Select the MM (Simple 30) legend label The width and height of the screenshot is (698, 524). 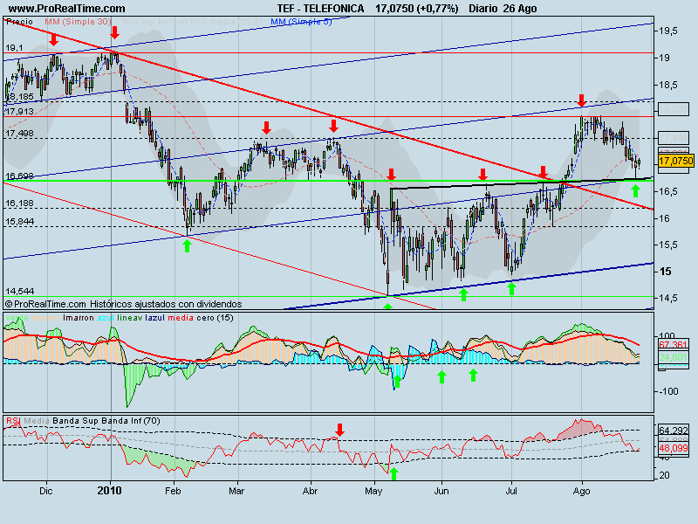click(78, 21)
